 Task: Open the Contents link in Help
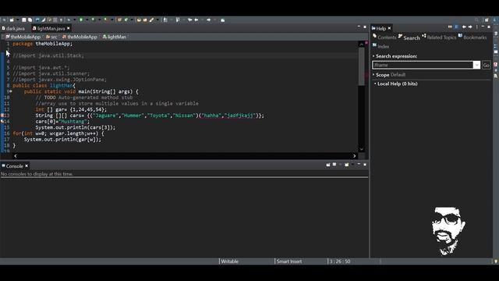point(387,37)
